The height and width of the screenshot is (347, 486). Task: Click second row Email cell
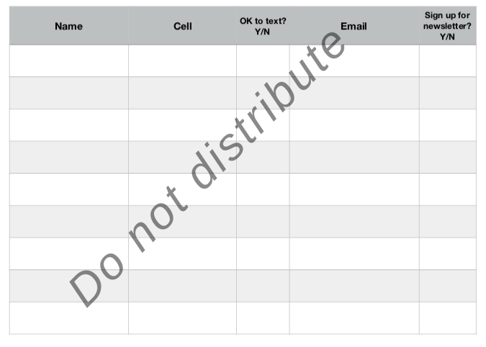click(x=354, y=93)
